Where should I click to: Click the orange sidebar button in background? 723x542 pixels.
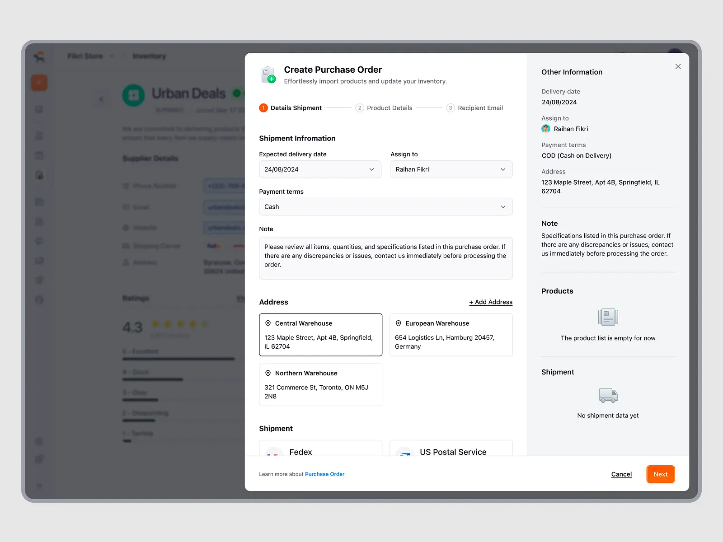[x=39, y=83]
